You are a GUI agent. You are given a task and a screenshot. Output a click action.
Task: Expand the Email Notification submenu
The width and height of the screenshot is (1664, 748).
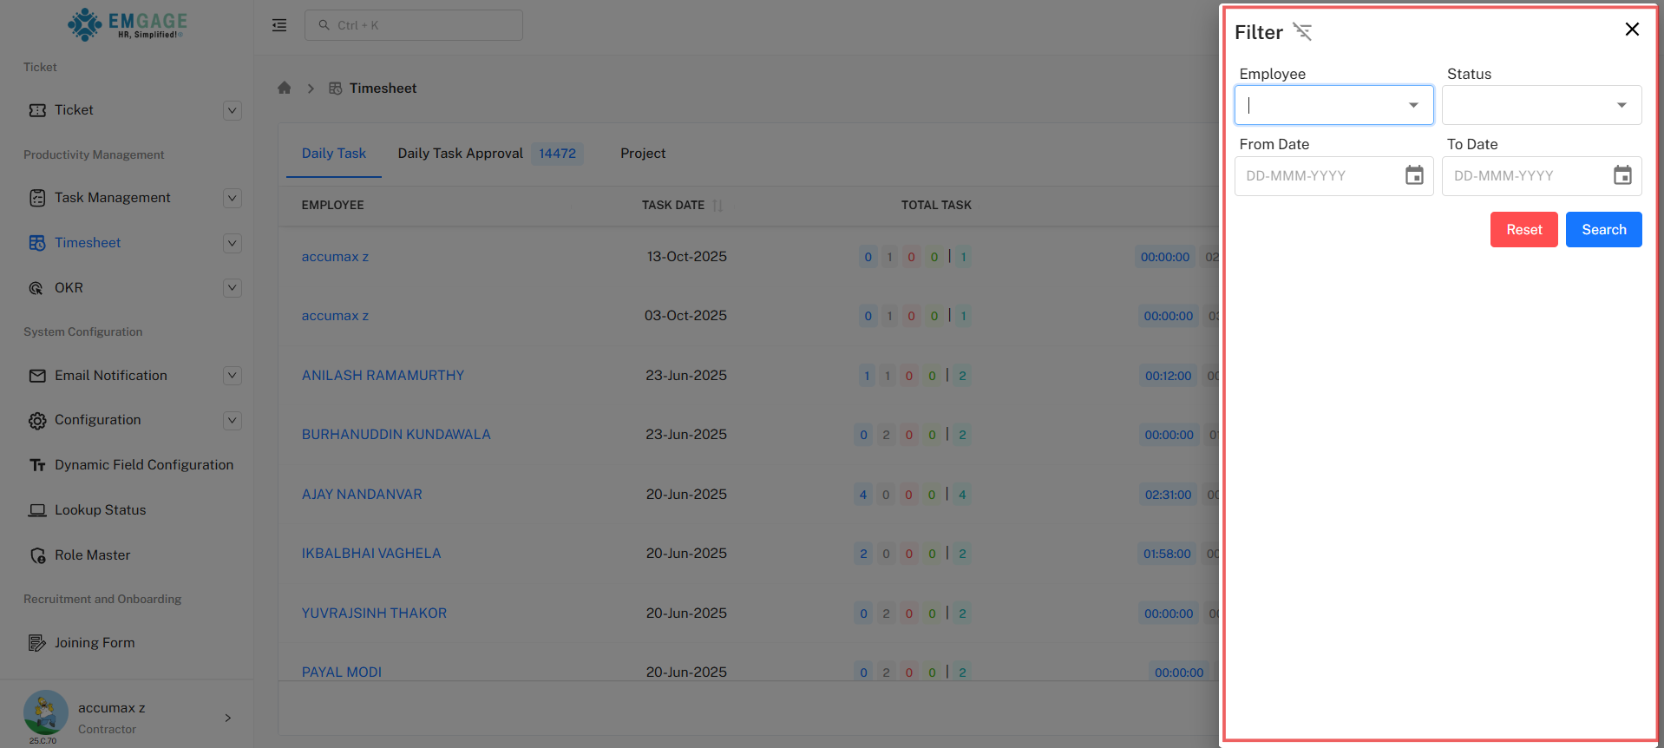tap(232, 376)
